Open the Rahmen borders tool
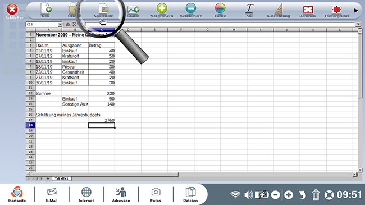Screen dimensions: 365x205 pyautogui.click(x=308, y=10)
